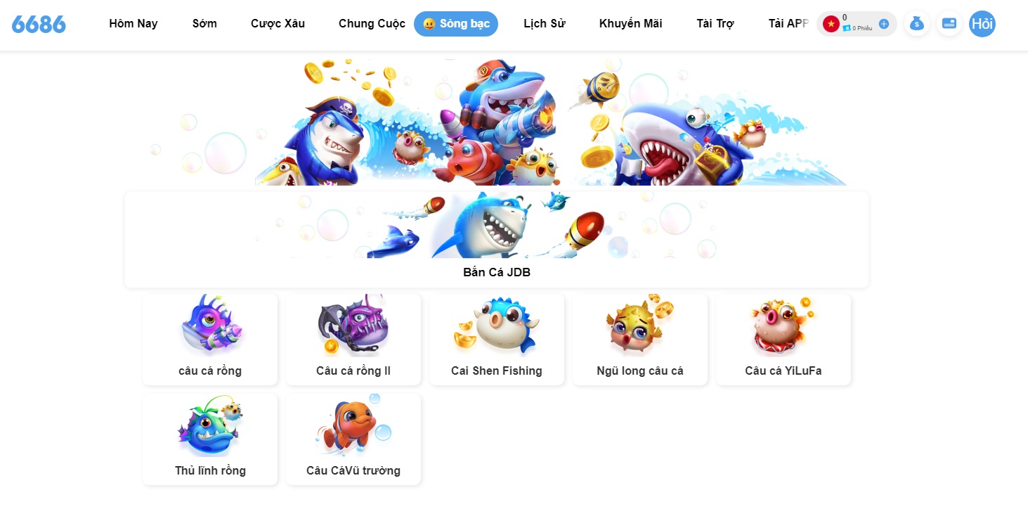The height and width of the screenshot is (509, 1028).
Task: Open Câu CáVũ trường game
Action: point(353,439)
